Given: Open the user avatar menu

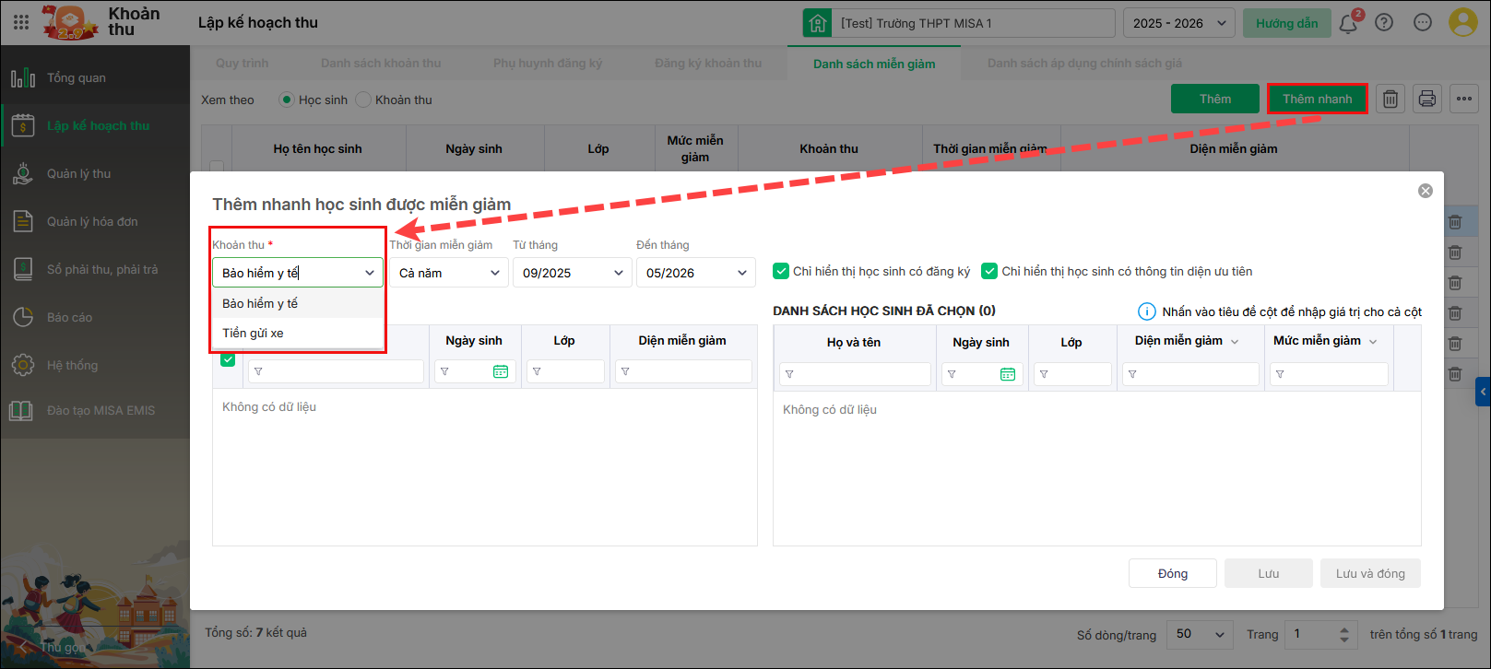Looking at the screenshot, I should 1463,22.
